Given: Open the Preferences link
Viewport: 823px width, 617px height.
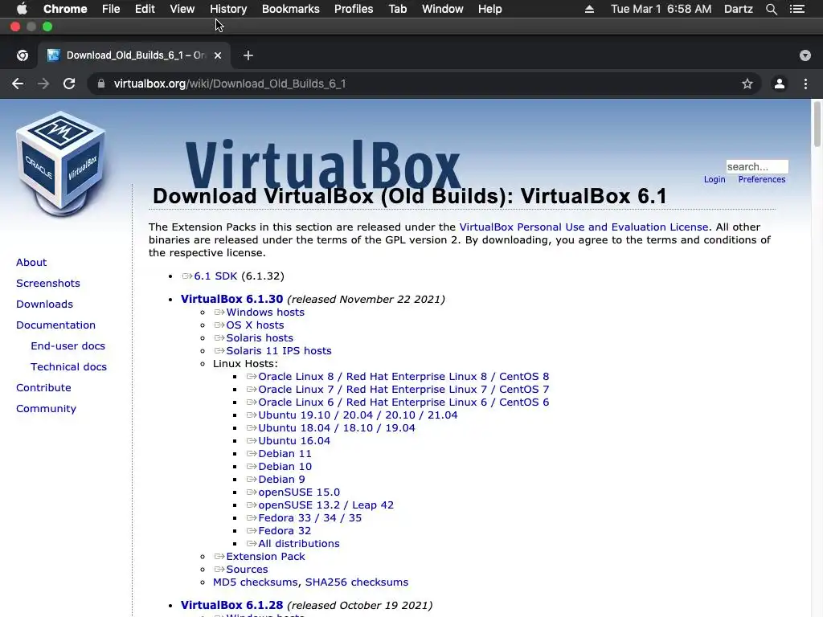Looking at the screenshot, I should coord(762,179).
